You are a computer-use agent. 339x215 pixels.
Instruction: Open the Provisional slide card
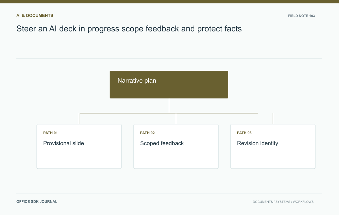tap(79, 146)
